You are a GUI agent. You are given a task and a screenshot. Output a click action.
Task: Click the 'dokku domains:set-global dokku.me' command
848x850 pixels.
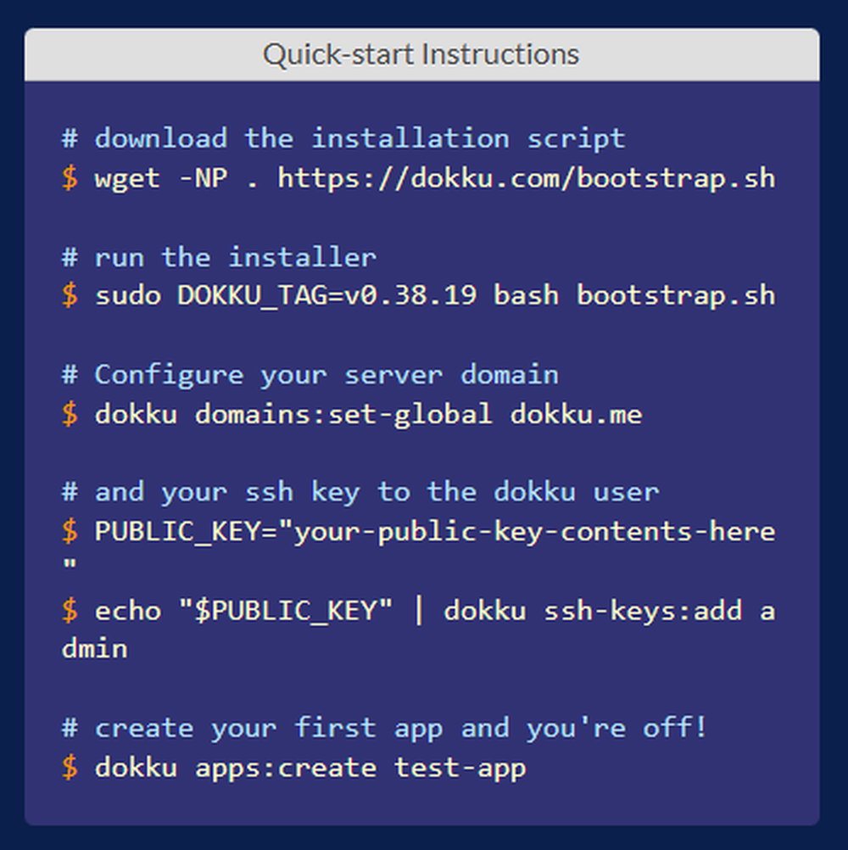369,415
